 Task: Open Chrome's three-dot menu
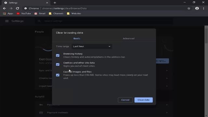pyautogui.click(x=204, y=8)
